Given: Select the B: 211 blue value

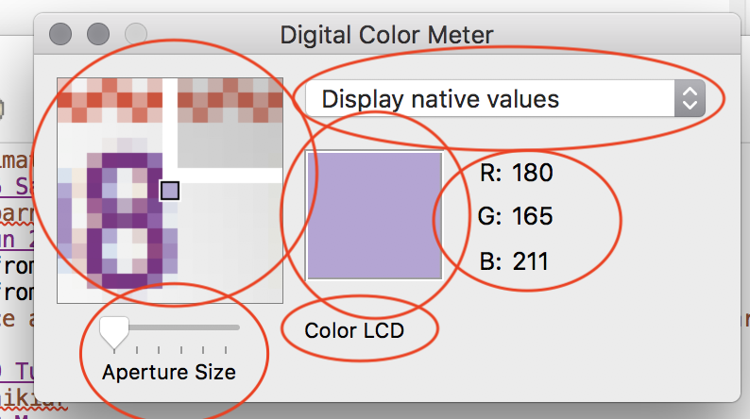Looking at the screenshot, I should pyautogui.click(x=516, y=260).
